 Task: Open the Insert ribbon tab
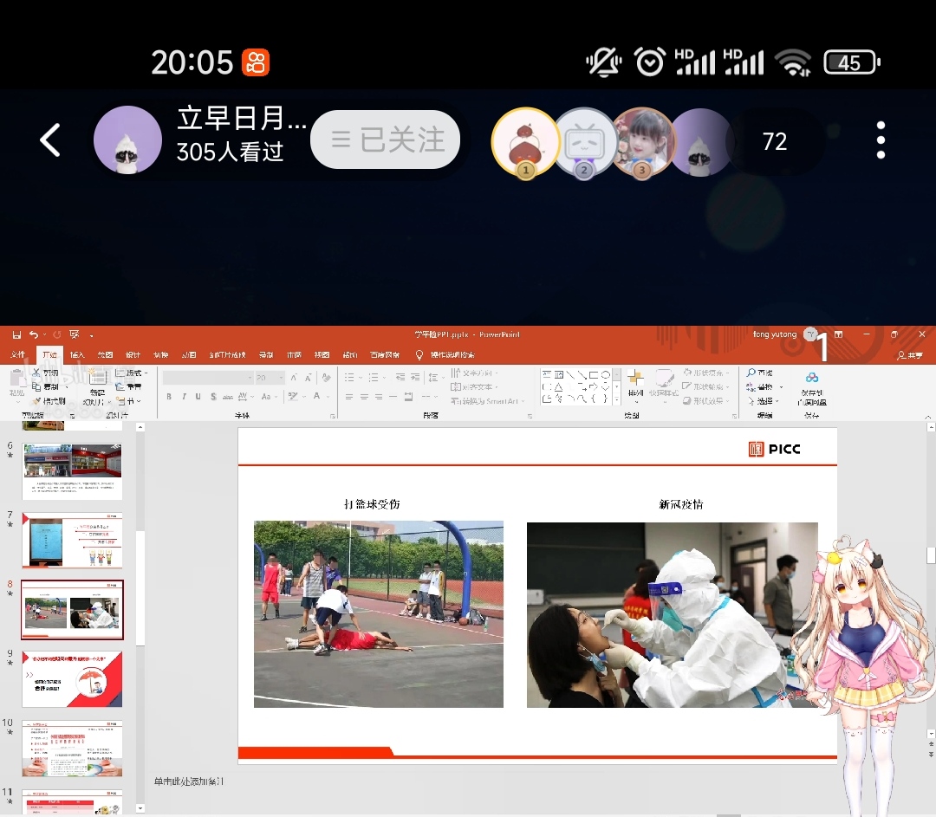(x=77, y=355)
